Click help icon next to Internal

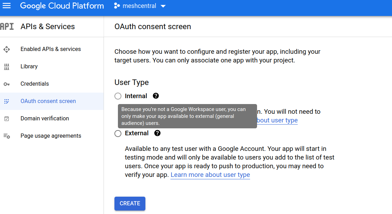coord(156,96)
